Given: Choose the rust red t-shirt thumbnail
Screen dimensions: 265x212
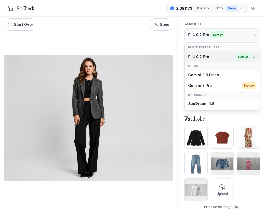Looking at the screenshot, I should click(222, 137).
